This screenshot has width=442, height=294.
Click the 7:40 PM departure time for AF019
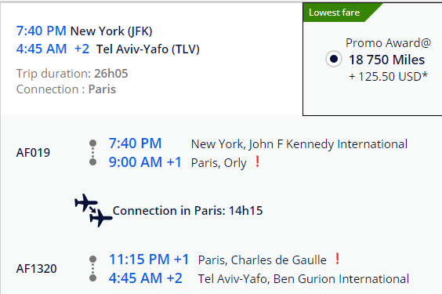pyautogui.click(x=135, y=143)
